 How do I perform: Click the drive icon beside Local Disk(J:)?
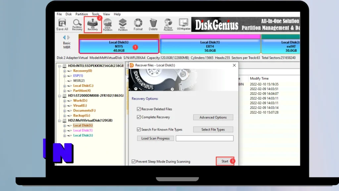(x=70, y=136)
